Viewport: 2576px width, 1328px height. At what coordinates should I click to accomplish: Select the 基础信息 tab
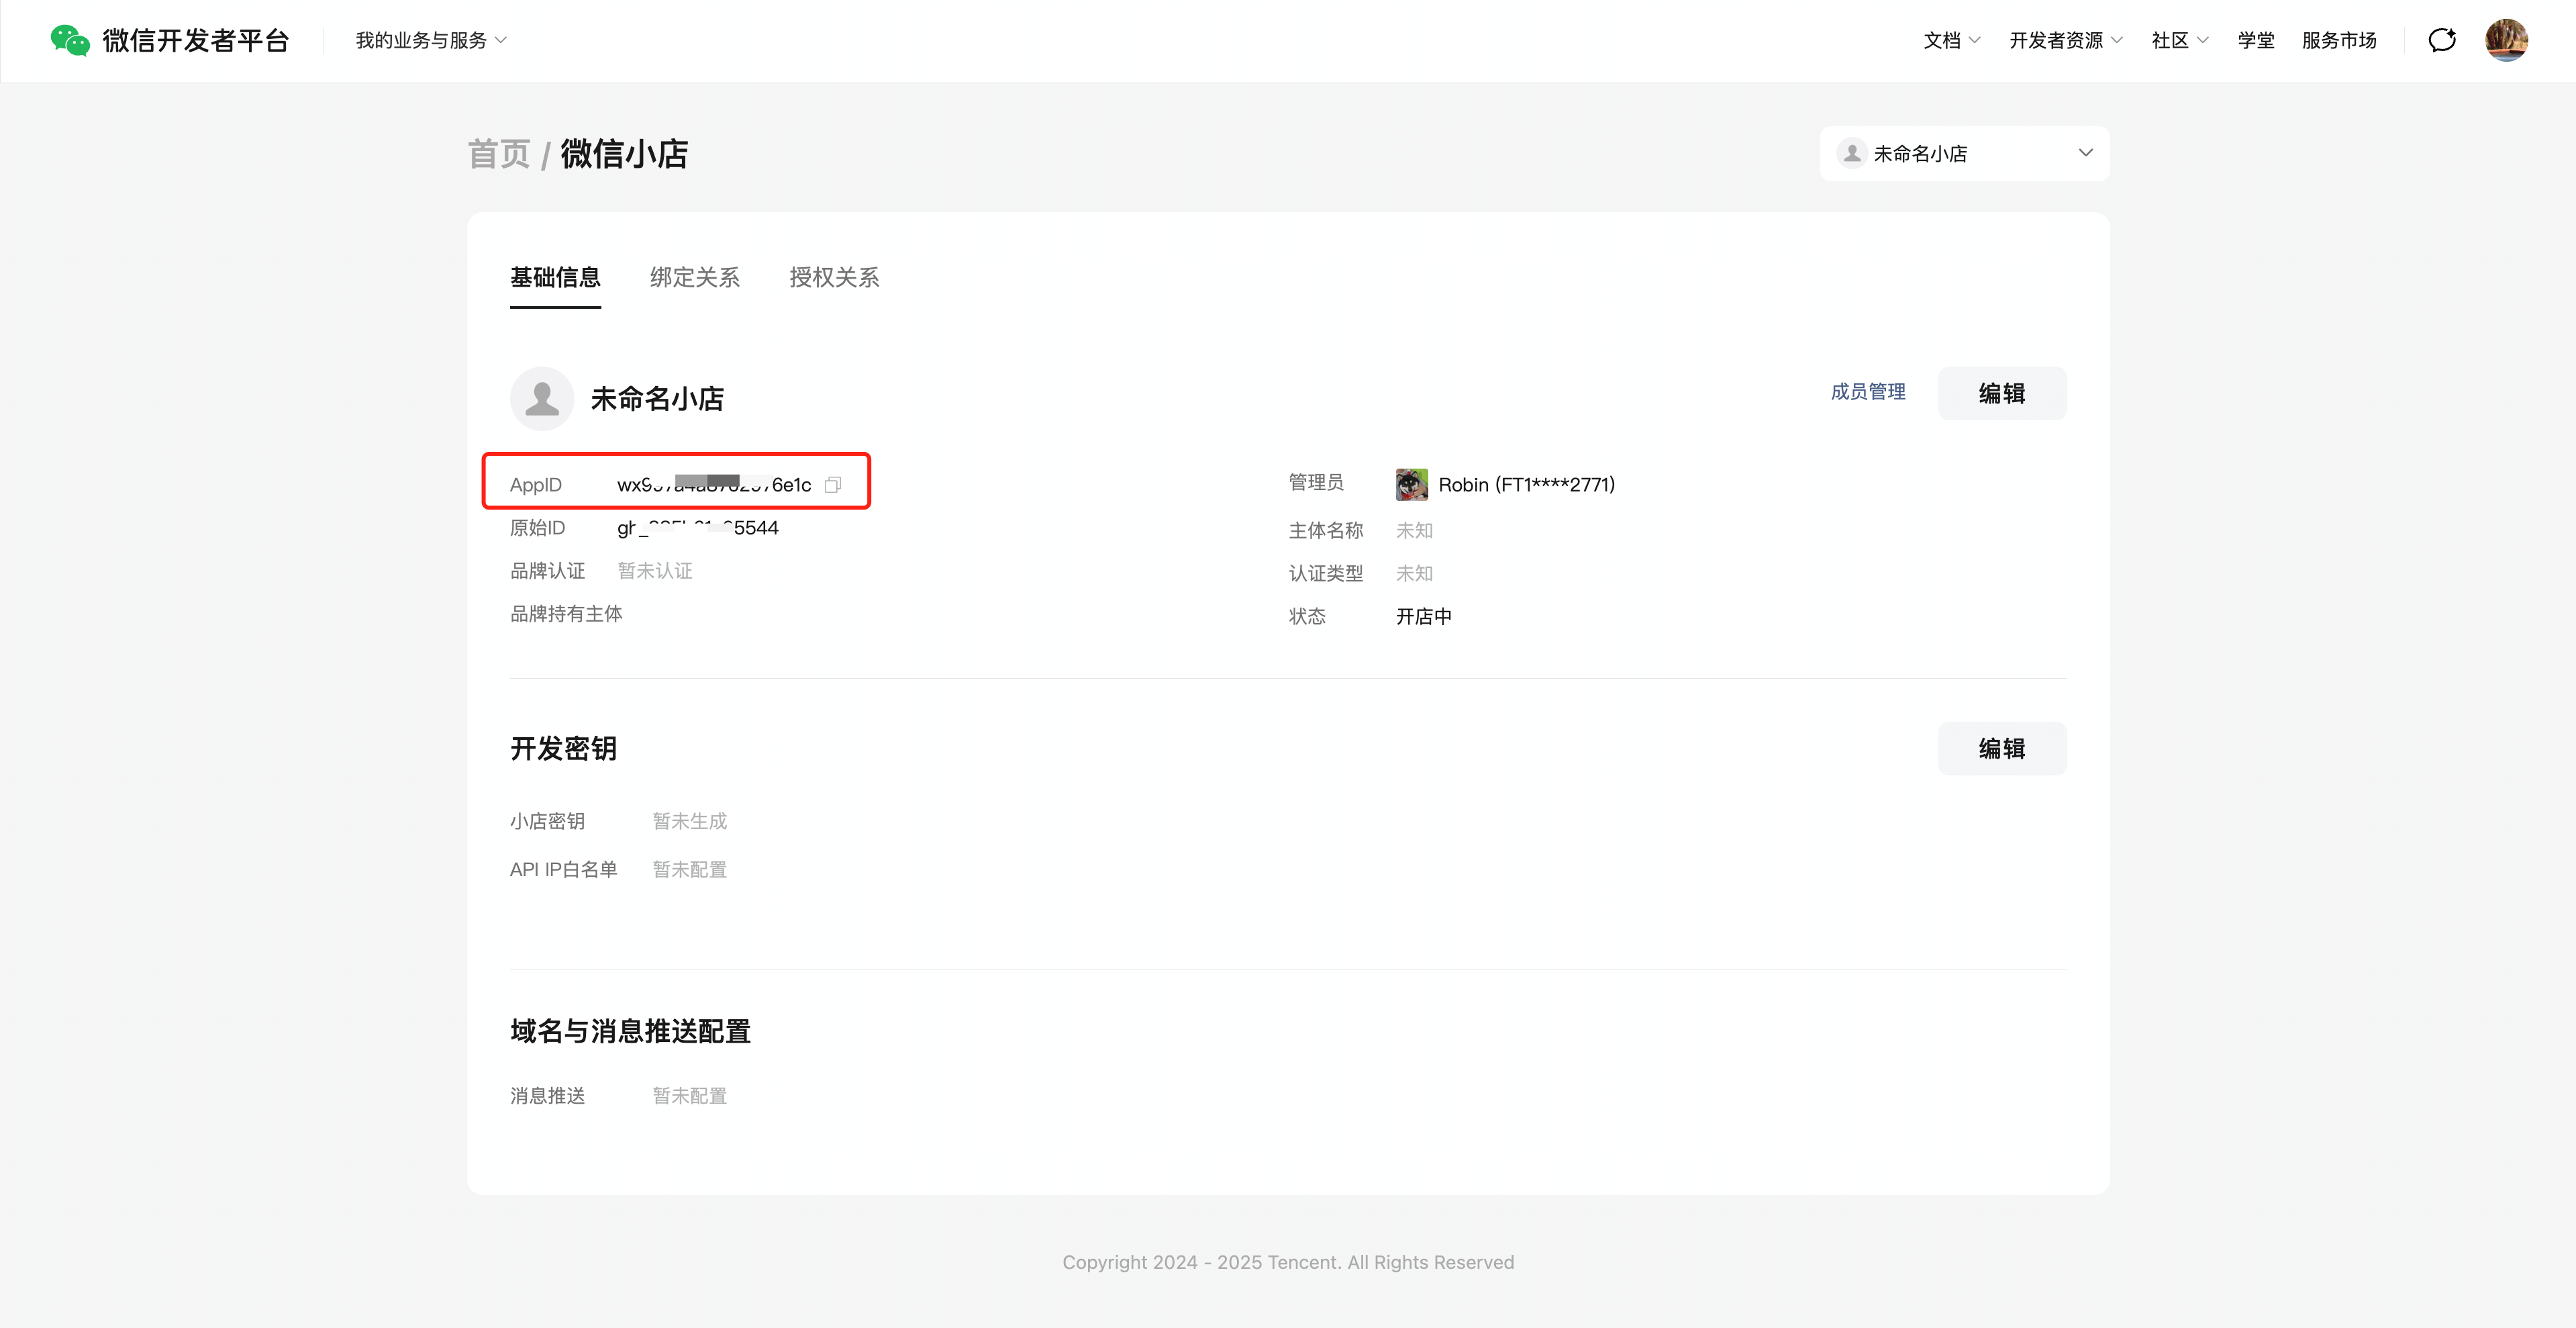tap(555, 278)
